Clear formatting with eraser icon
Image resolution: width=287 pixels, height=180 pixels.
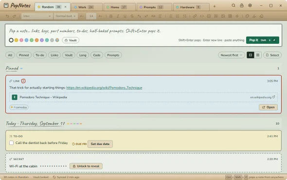[x=261, y=16]
